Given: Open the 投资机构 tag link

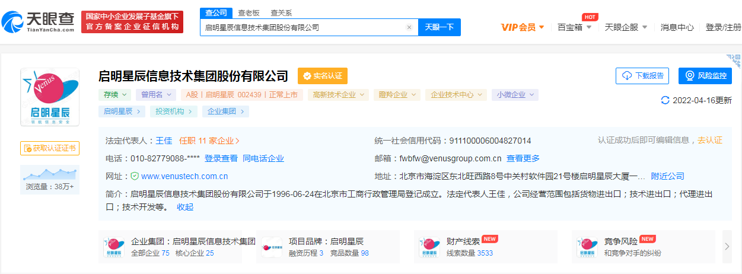Looking at the screenshot, I should pyautogui.click(x=174, y=111).
